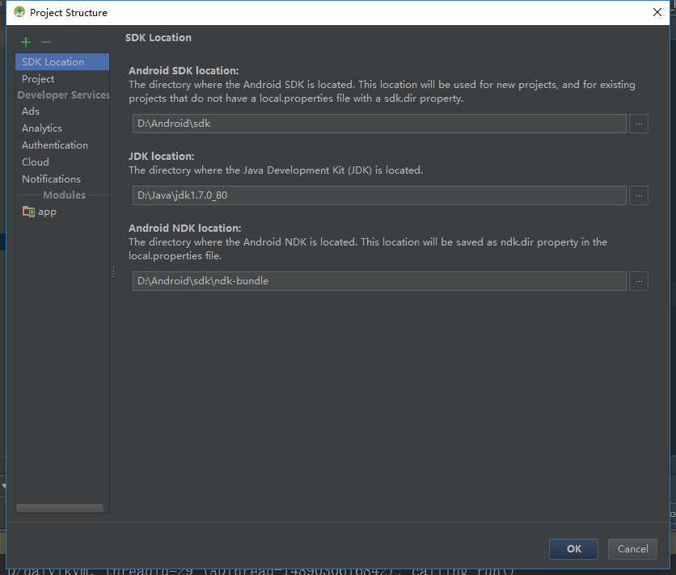This screenshot has width=676, height=575.
Task: Click the Developer Services section header
Action: [x=63, y=94]
